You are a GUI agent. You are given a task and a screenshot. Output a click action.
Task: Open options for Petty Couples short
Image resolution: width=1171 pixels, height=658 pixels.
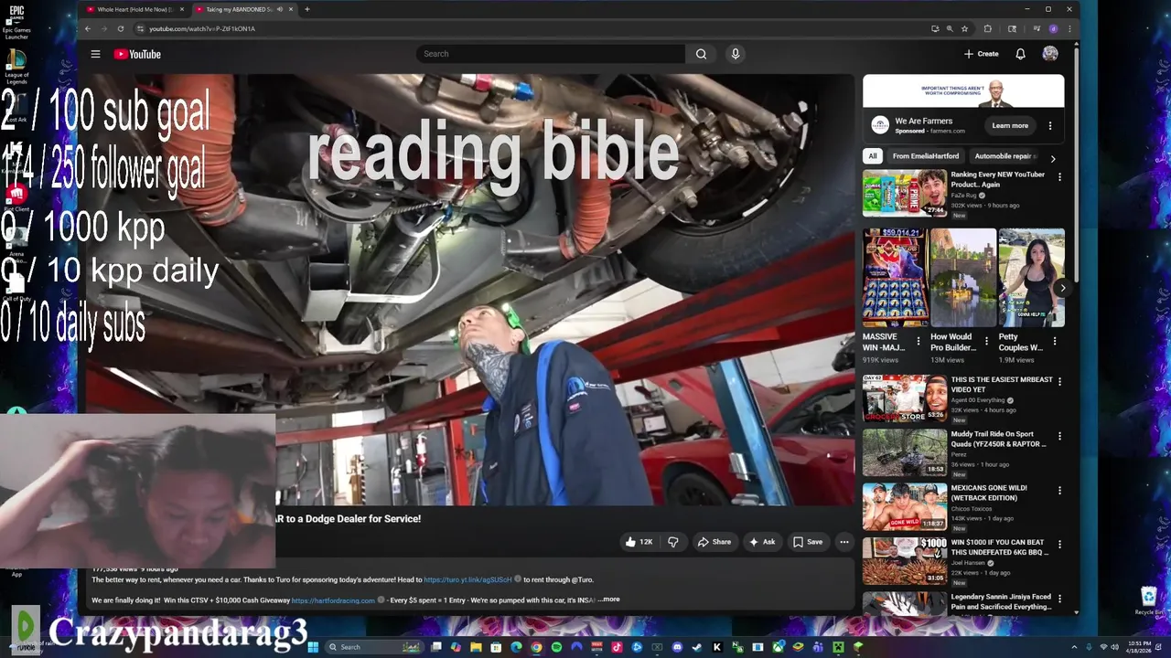pos(1055,341)
